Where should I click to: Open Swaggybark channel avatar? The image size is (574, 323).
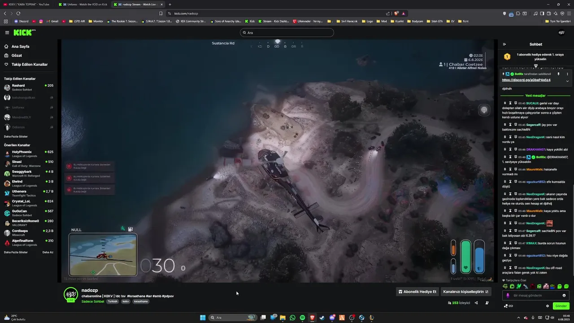[x=7, y=174]
